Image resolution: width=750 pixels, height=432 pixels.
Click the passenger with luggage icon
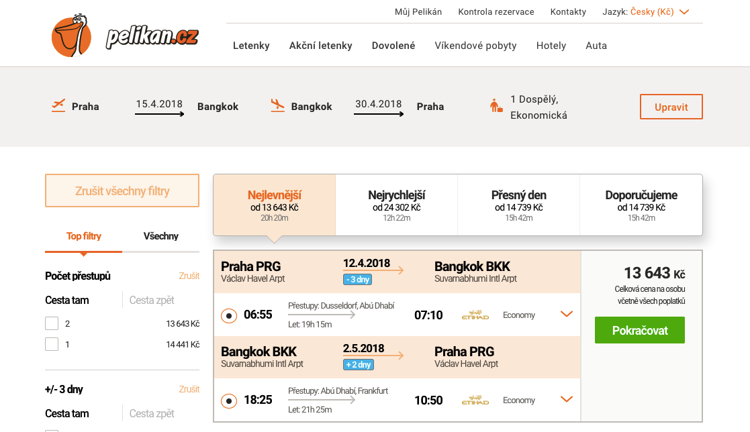click(496, 106)
